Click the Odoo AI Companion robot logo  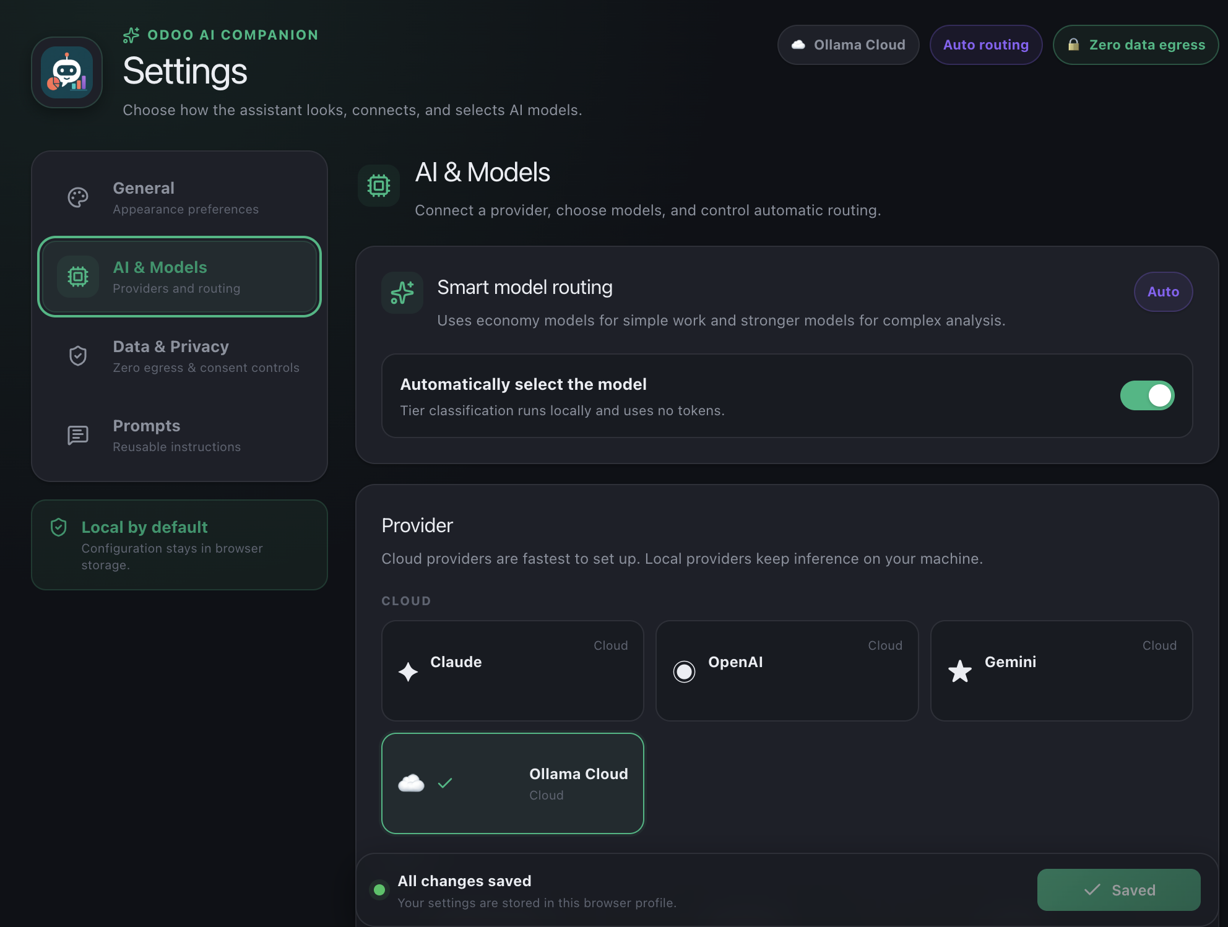67,72
